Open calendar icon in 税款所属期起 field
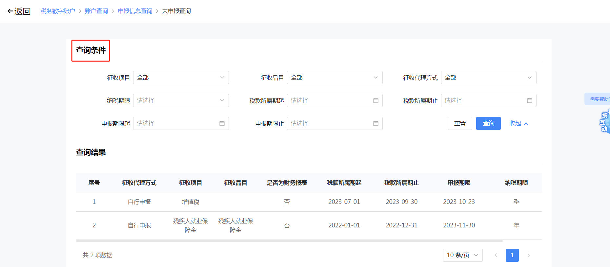 (x=376, y=100)
